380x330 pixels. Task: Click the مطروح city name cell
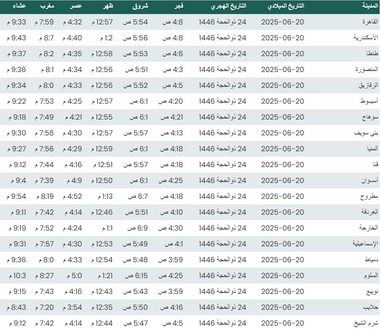[369, 196]
